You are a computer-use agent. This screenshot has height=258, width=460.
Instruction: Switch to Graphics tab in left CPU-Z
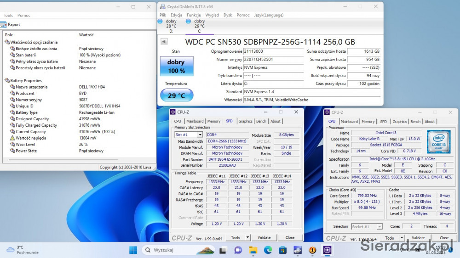tap(245, 121)
